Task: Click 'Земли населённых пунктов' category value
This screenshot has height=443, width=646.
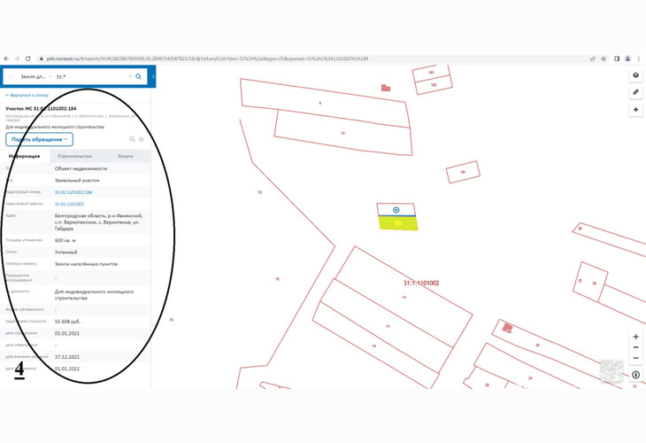Action: (86, 264)
